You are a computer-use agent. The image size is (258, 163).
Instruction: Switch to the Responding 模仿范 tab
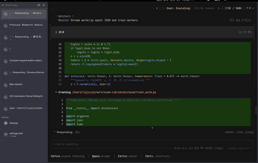[24, 38]
